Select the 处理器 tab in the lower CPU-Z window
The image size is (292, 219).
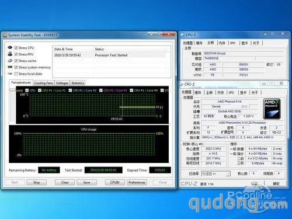tap(186, 92)
